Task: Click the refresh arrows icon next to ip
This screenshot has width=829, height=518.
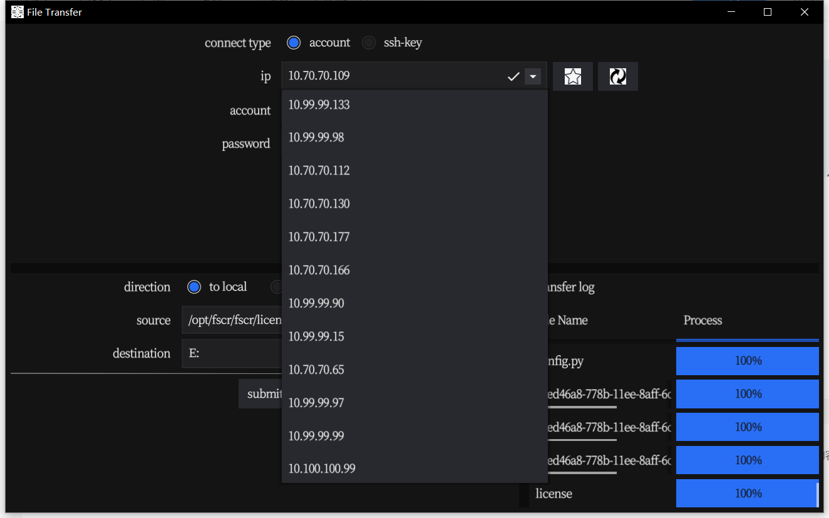Action: 618,76
